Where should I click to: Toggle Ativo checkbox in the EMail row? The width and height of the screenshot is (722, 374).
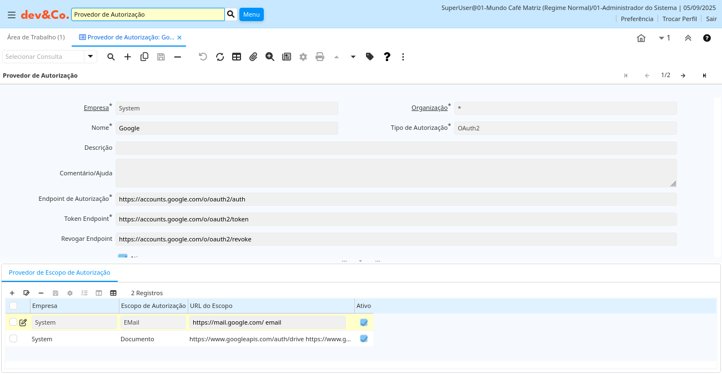(x=364, y=322)
